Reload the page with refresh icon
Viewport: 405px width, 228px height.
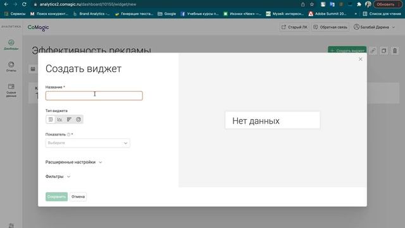click(x=24, y=4)
